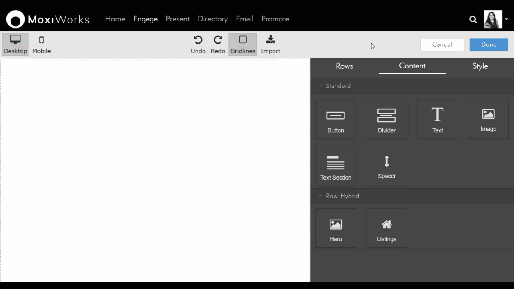Select the Divider content block
The image size is (514, 289).
point(386,119)
